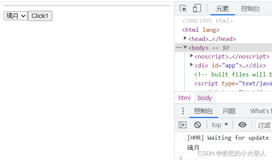This screenshot has height=160, width=272.
Task: Select the <html lang> element line
Action: click(x=201, y=30)
